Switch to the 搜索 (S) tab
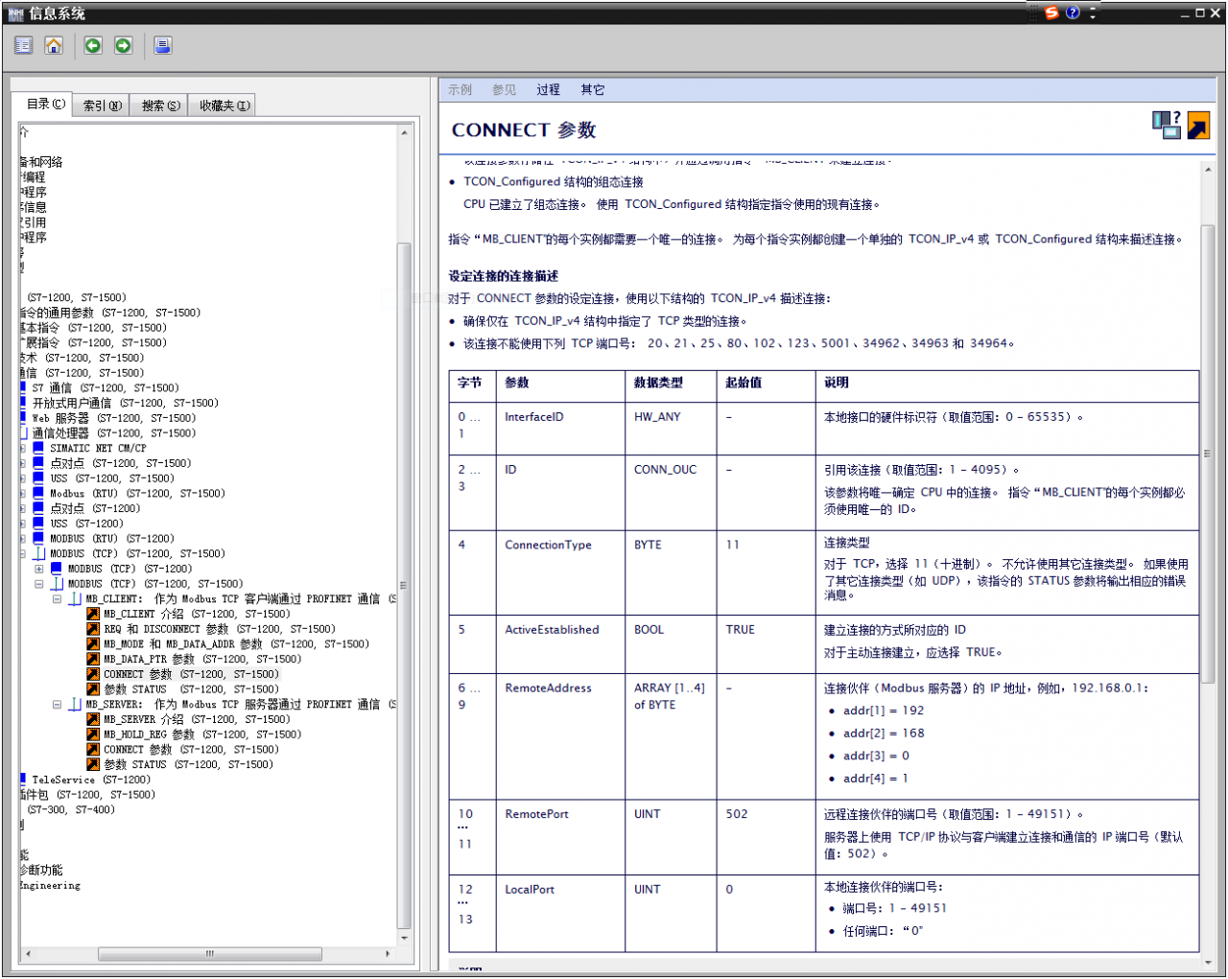 click(160, 105)
